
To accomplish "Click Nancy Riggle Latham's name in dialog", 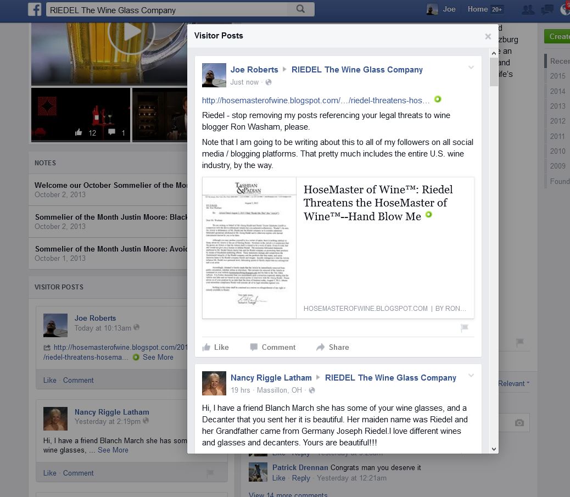I will [271, 378].
